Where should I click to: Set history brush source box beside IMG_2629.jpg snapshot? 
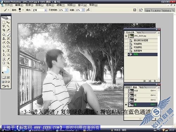coord(126,36)
